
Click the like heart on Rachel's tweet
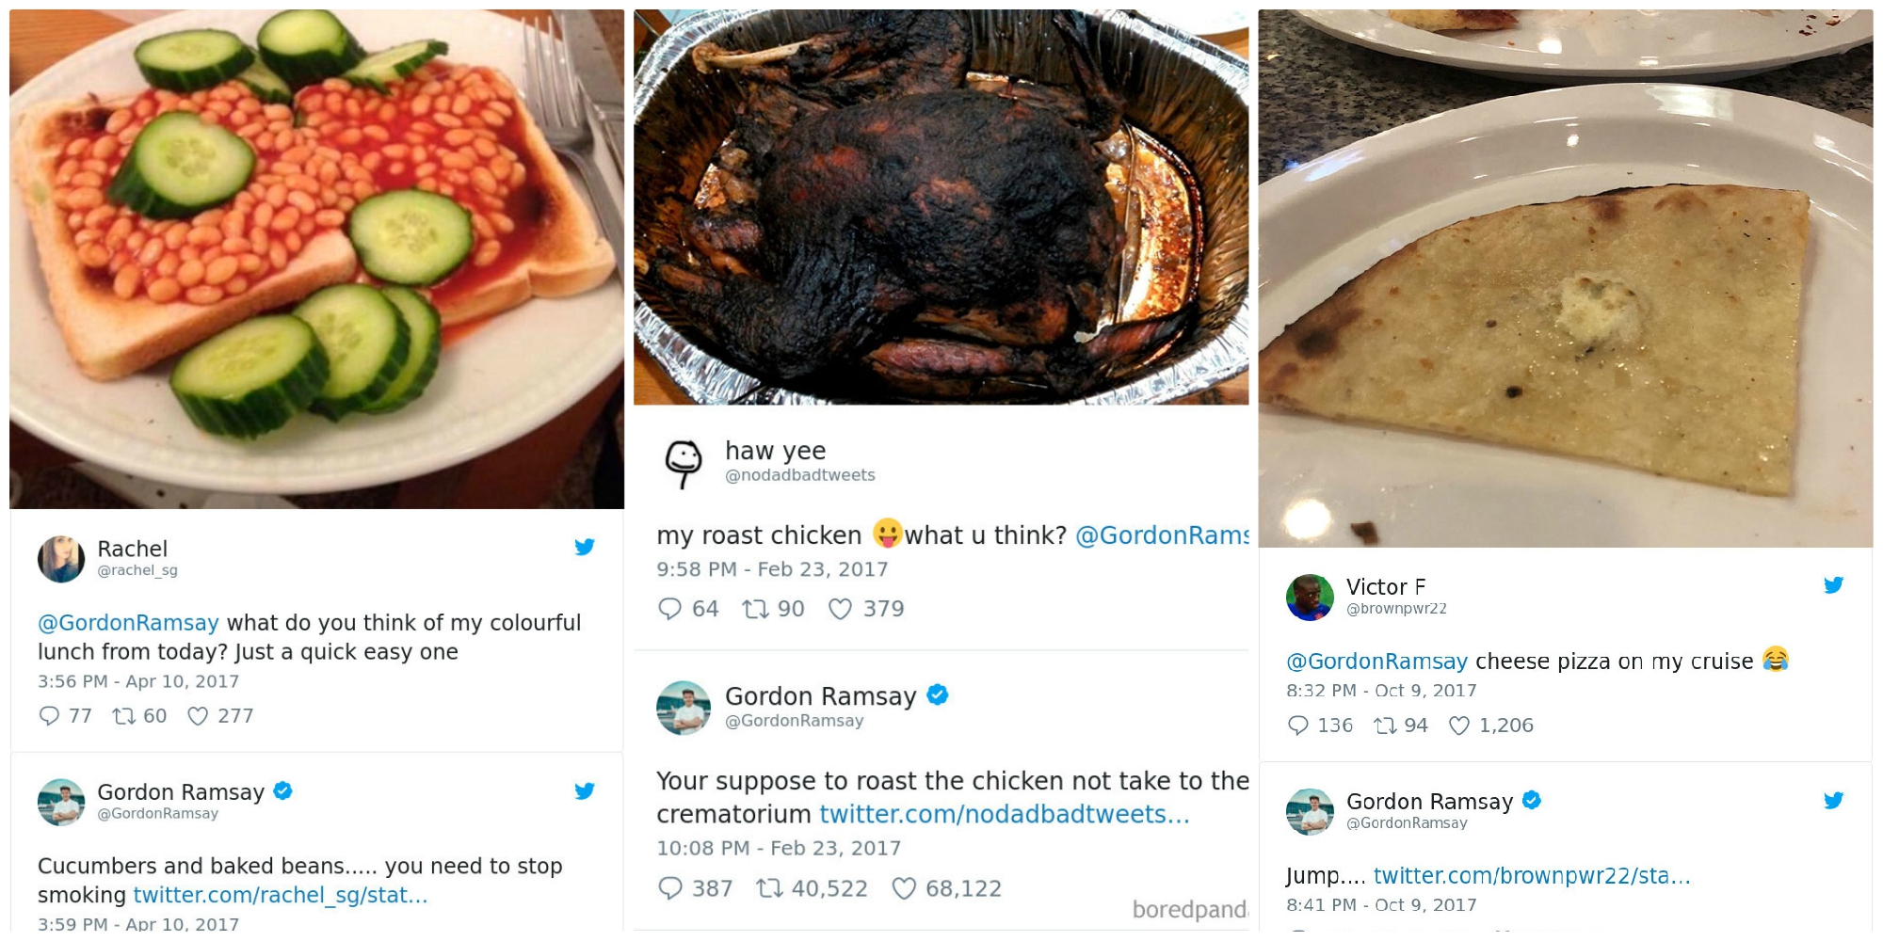(x=198, y=716)
